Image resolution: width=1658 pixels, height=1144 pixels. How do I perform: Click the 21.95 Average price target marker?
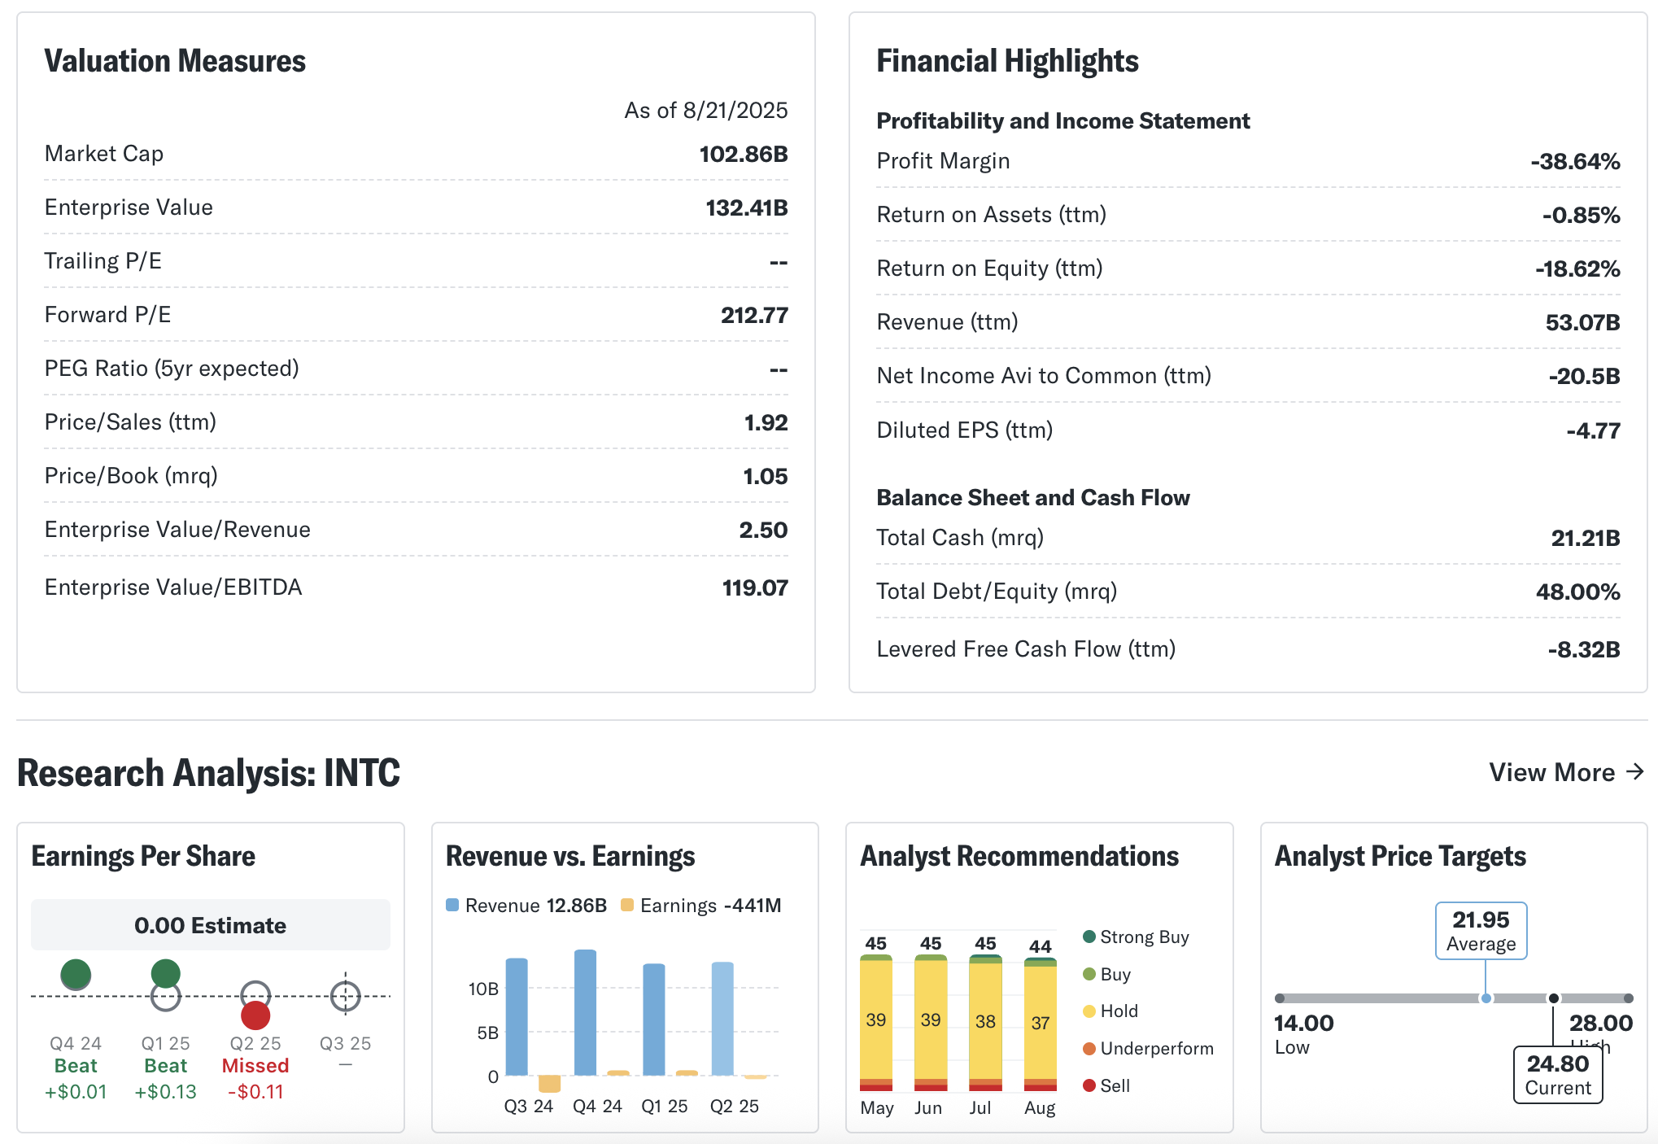1481,931
